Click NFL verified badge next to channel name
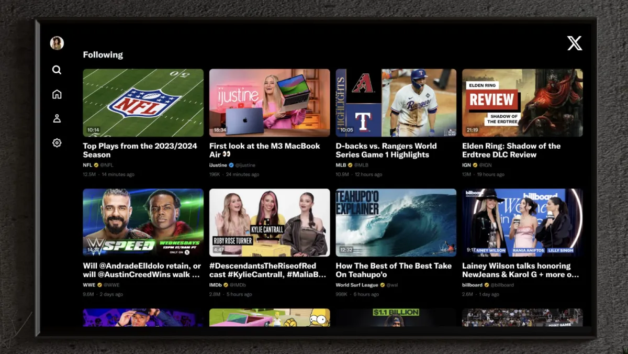 point(96,165)
